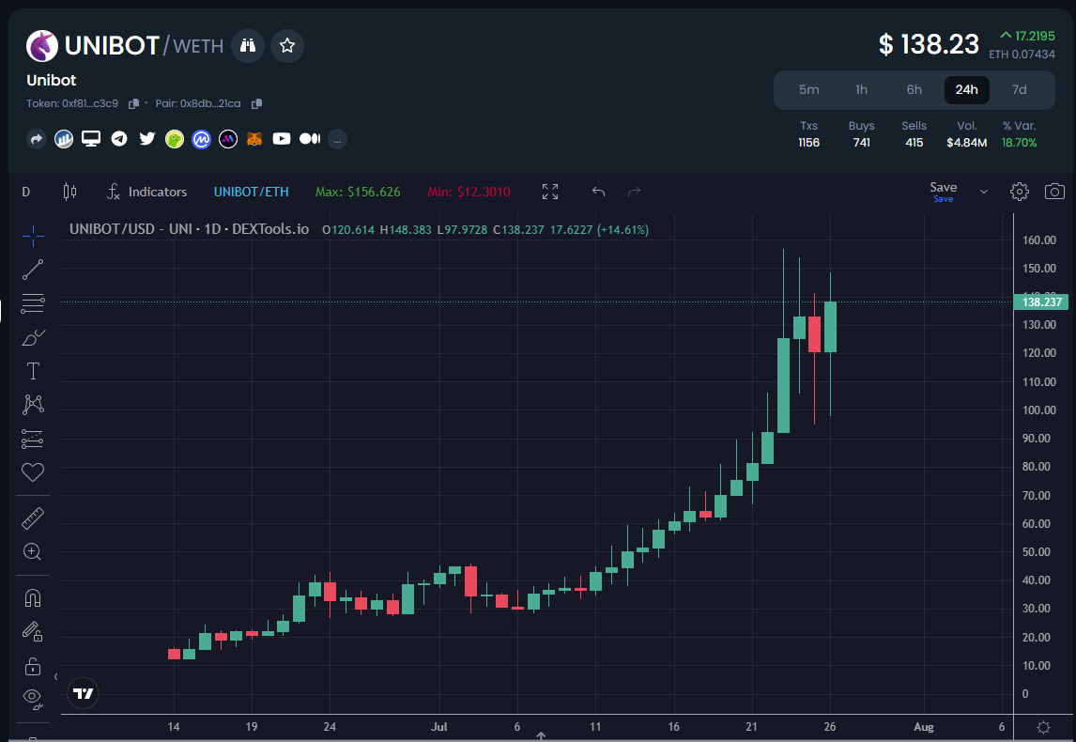Open time axis settings at bottom right
Viewport: 1076px width, 742px height.
[x=1044, y=727]
